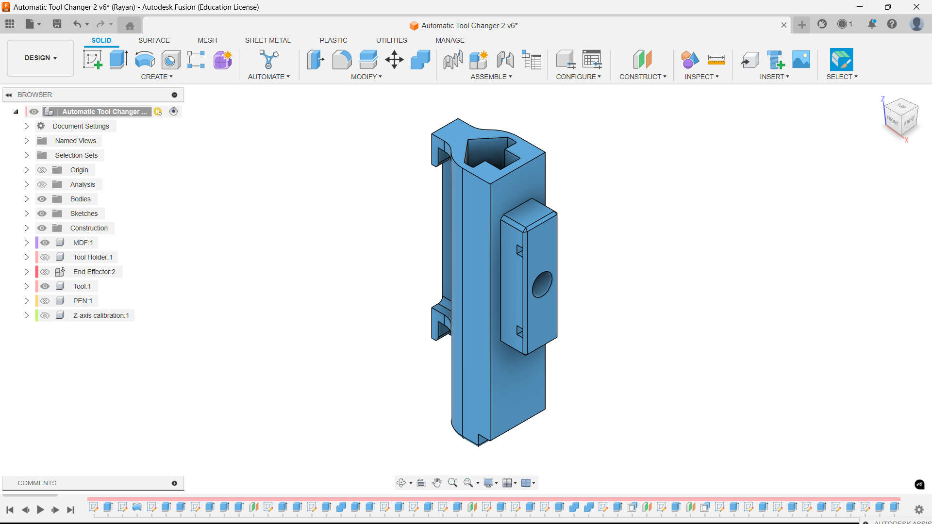932x524 pixels.
Task: Activate the Move/Copy tool
Action: (394, 60)
